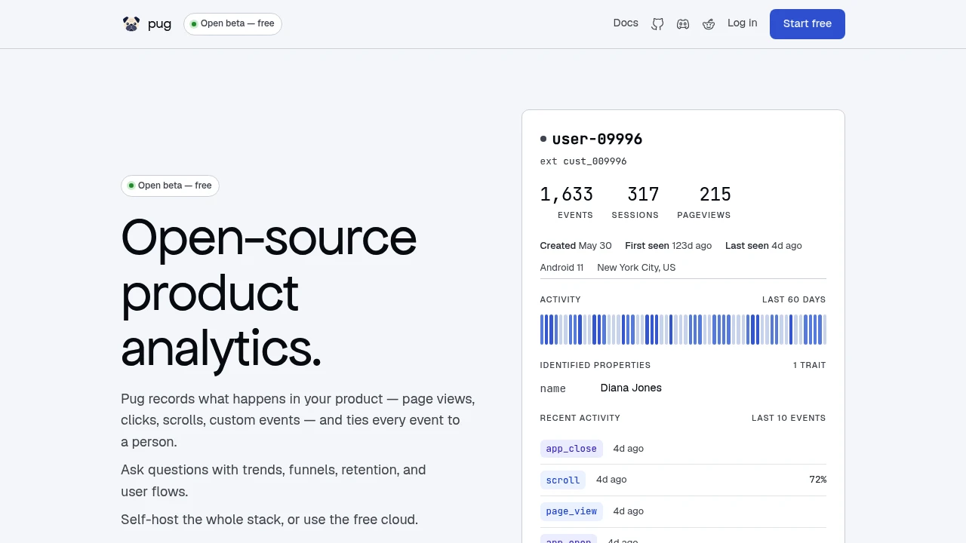Click the page_view event tag

pos(571,511)
